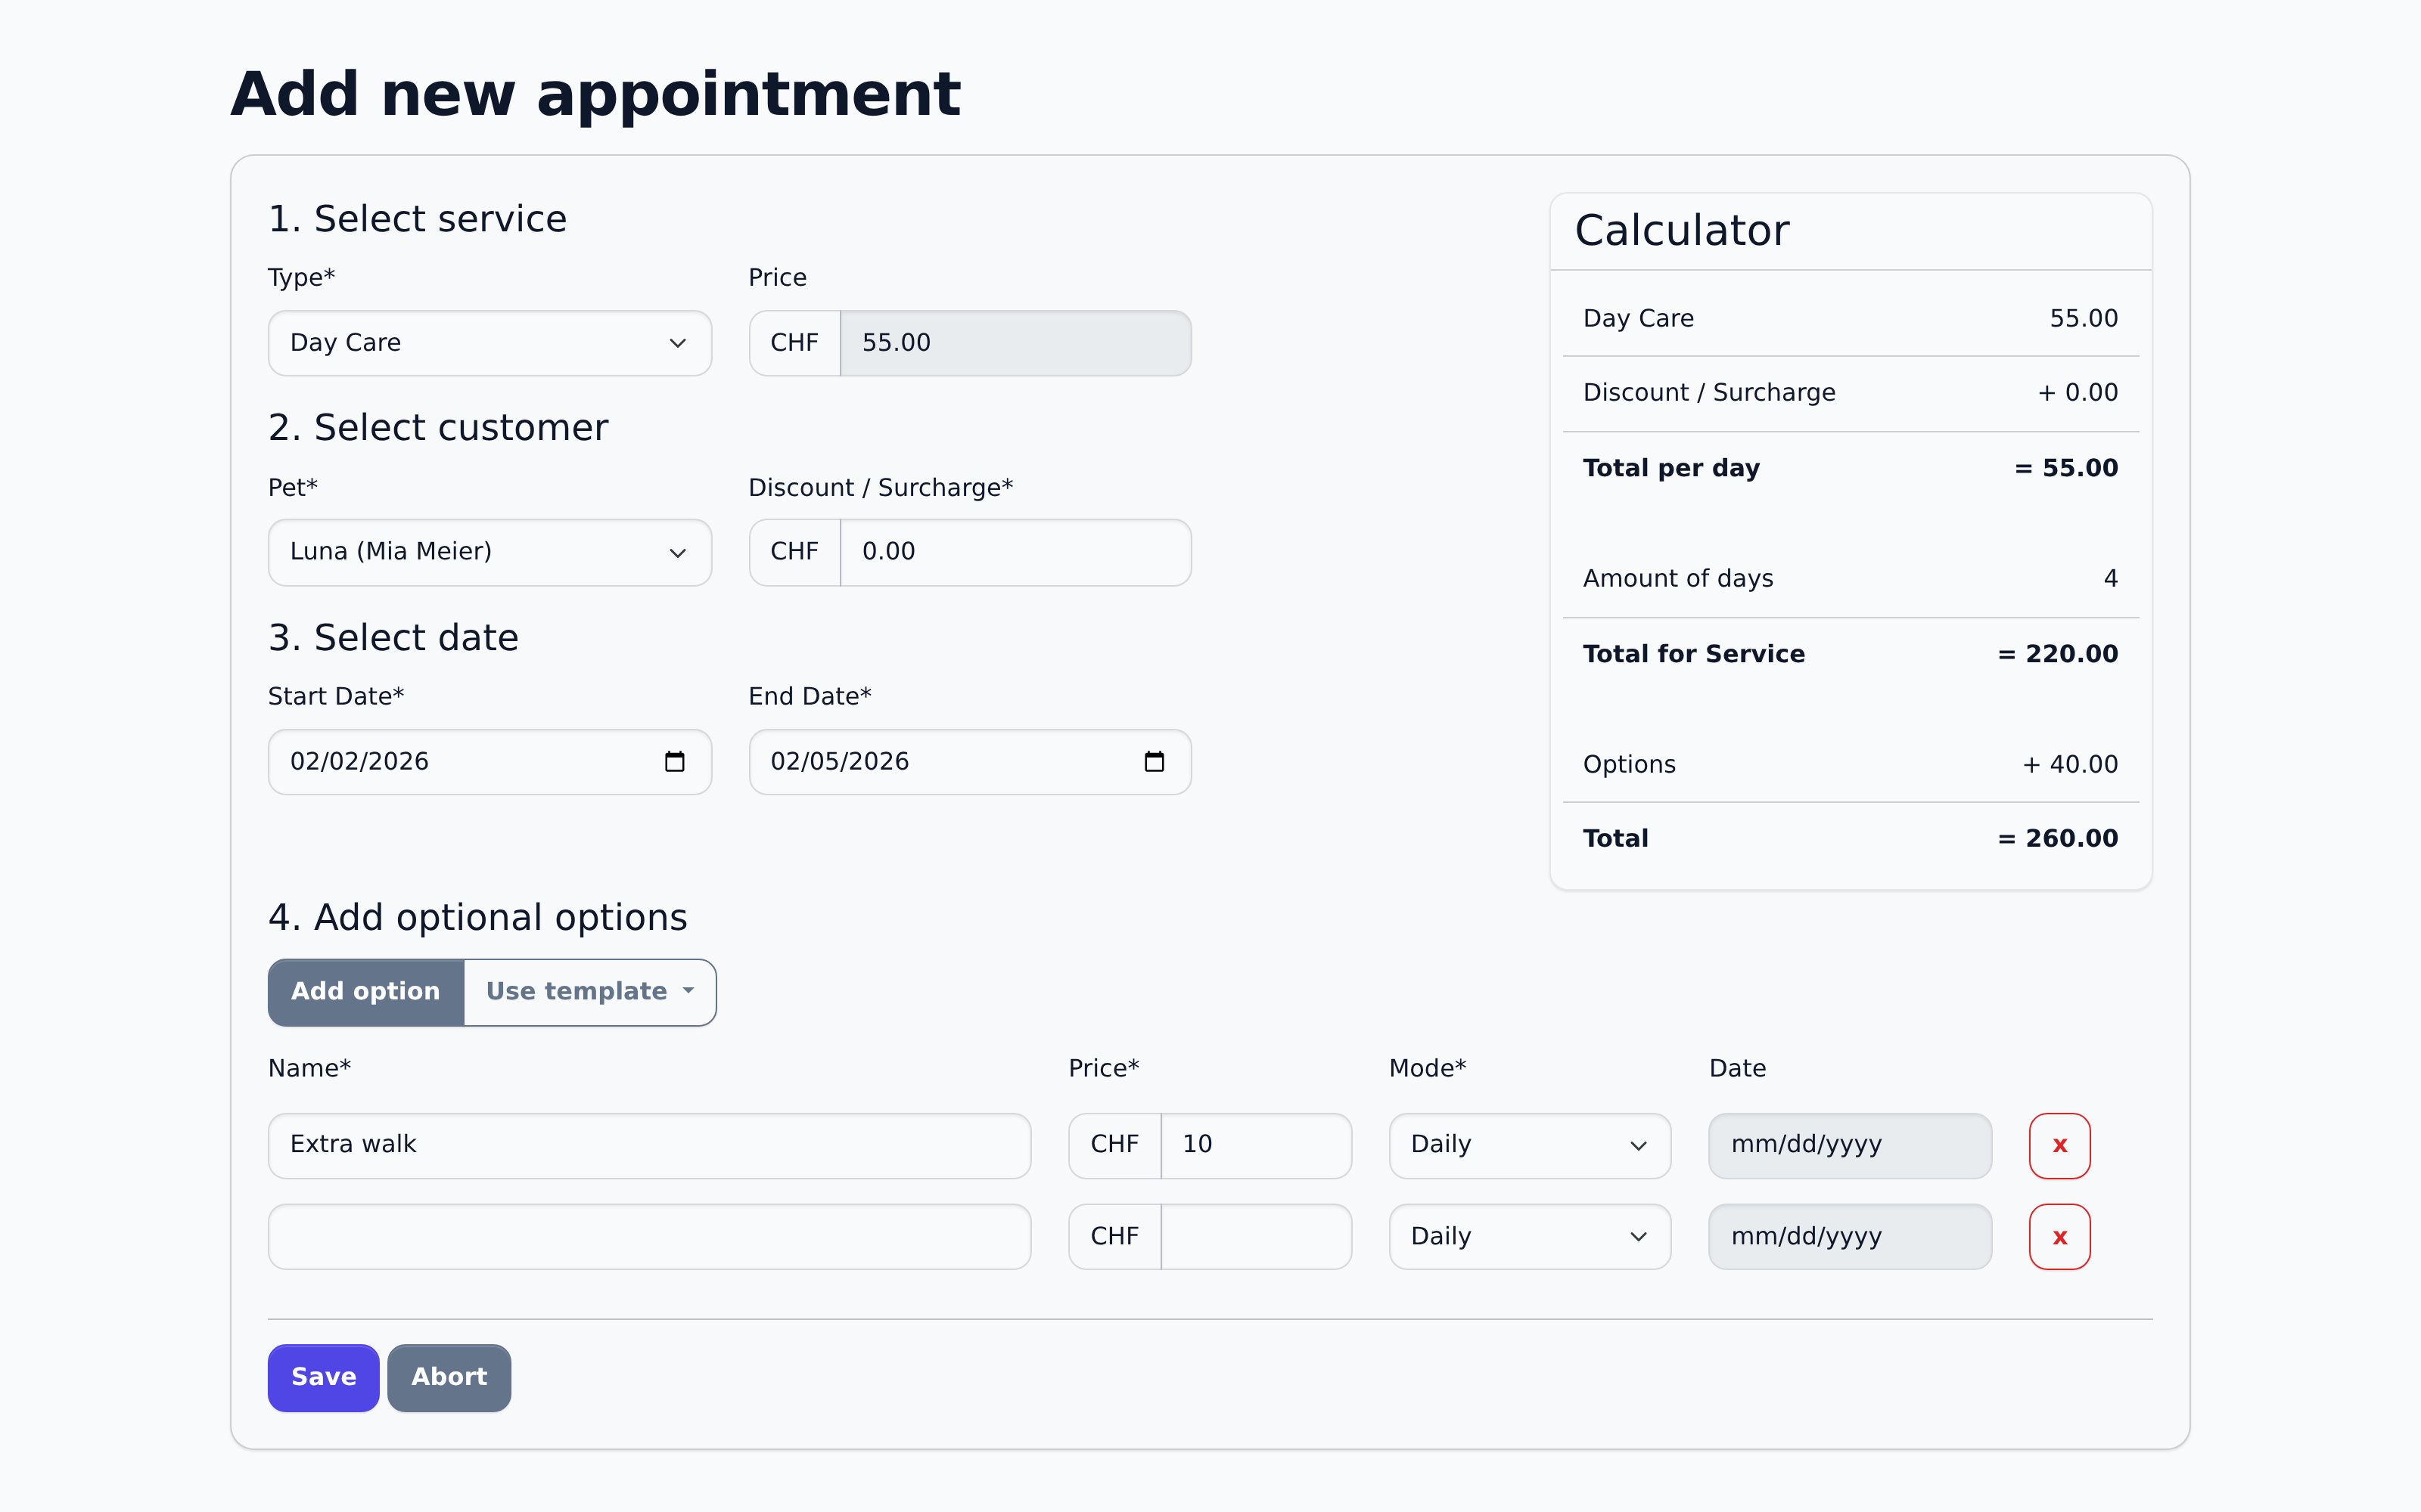Open the Mode dropdown for the second option

(1528, 1236)
